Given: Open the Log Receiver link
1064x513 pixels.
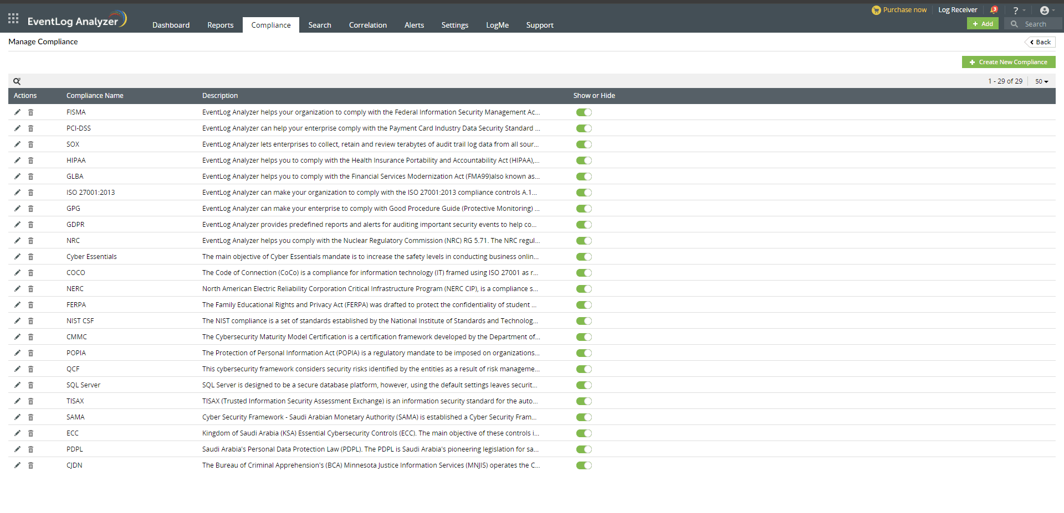Looking at the screenshot, I should tap(958, 10).
